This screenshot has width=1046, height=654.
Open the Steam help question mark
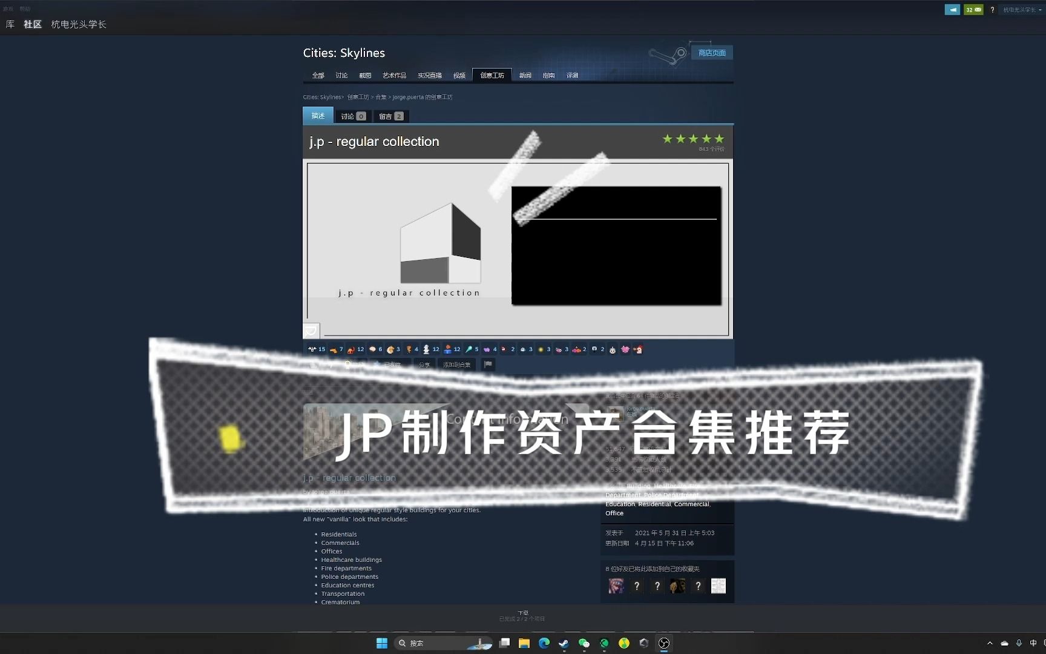(x=992, y=10)
